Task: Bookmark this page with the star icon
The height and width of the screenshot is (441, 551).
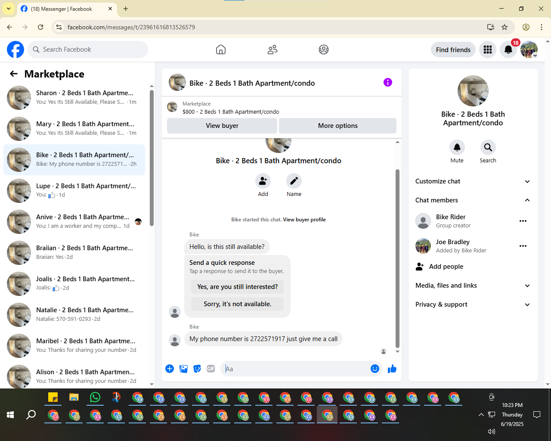Action: coord(505,27)
